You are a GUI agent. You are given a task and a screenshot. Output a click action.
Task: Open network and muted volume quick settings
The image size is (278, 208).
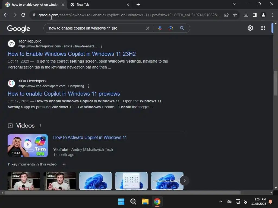(241, 201)
